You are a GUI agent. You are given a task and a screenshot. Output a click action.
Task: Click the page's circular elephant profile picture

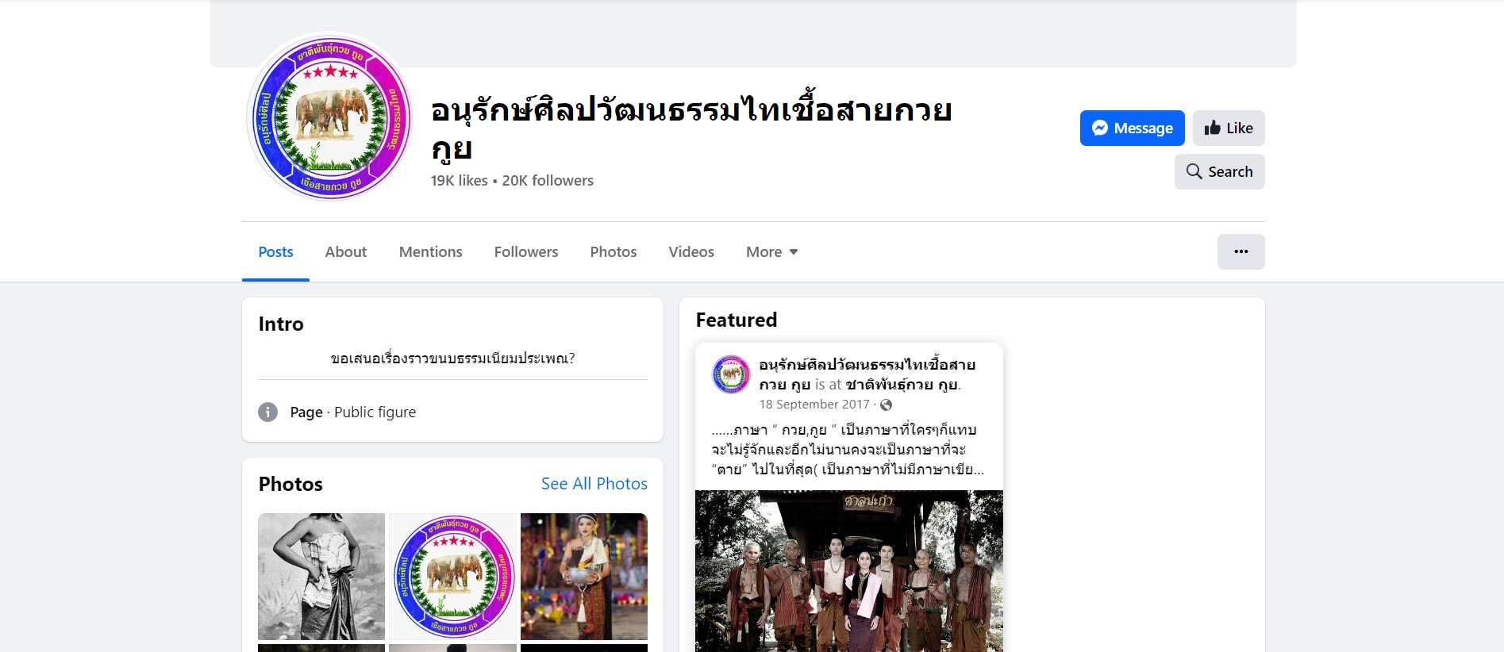(329, 117)
